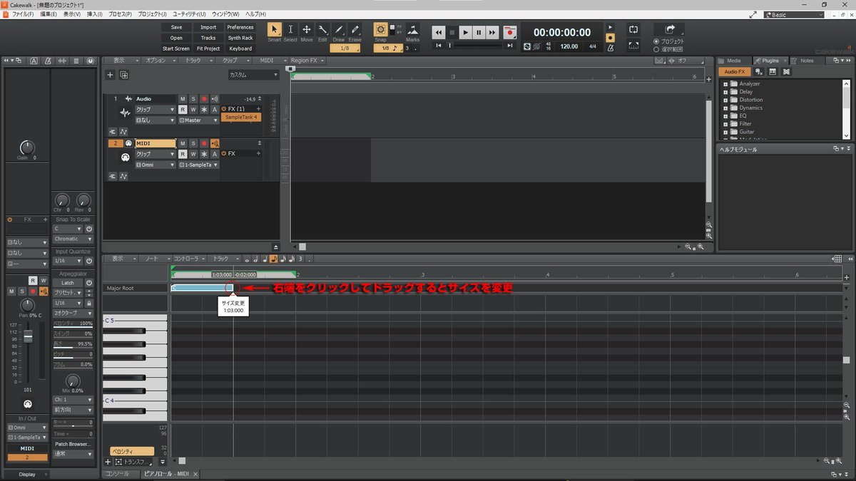Open the カスタム track control dropdown
This screenshot has height=481, width=856.
pyautogui.click(x=254, y=75)
